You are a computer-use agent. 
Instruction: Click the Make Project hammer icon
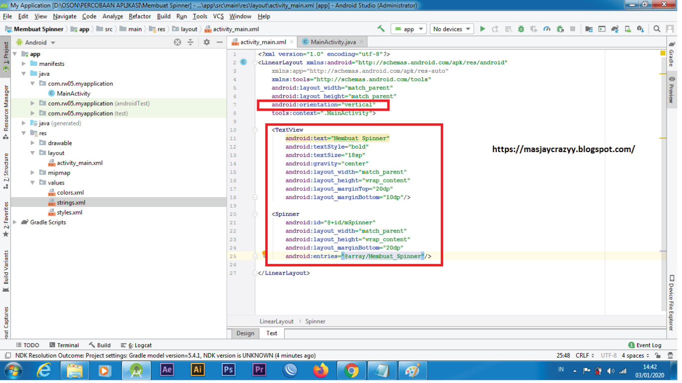[x=381, y=29]
